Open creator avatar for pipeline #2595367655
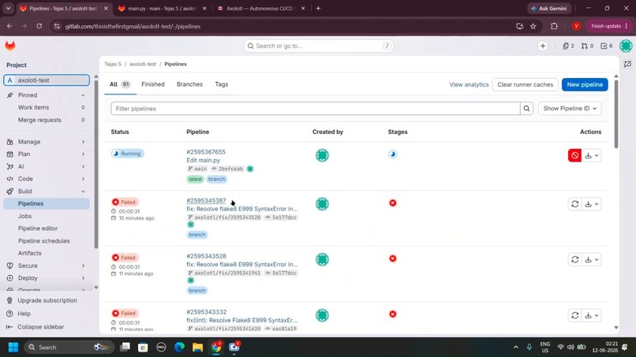 pos(322,155)
